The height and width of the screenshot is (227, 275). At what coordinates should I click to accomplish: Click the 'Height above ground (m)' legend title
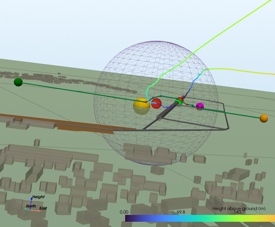[x=239, y=209]
